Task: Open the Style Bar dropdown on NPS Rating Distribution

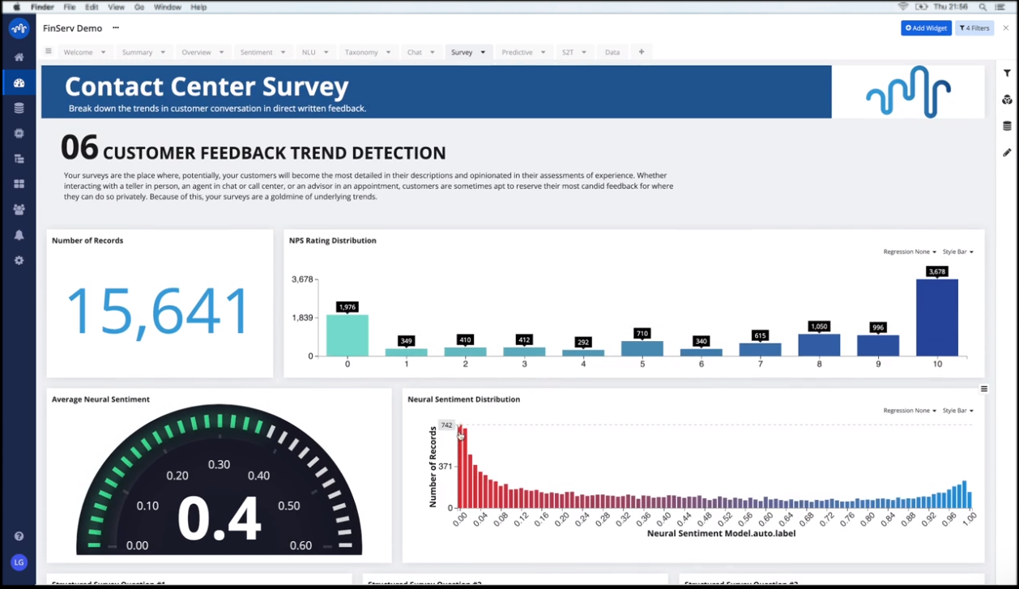Action: coord(957,251)
